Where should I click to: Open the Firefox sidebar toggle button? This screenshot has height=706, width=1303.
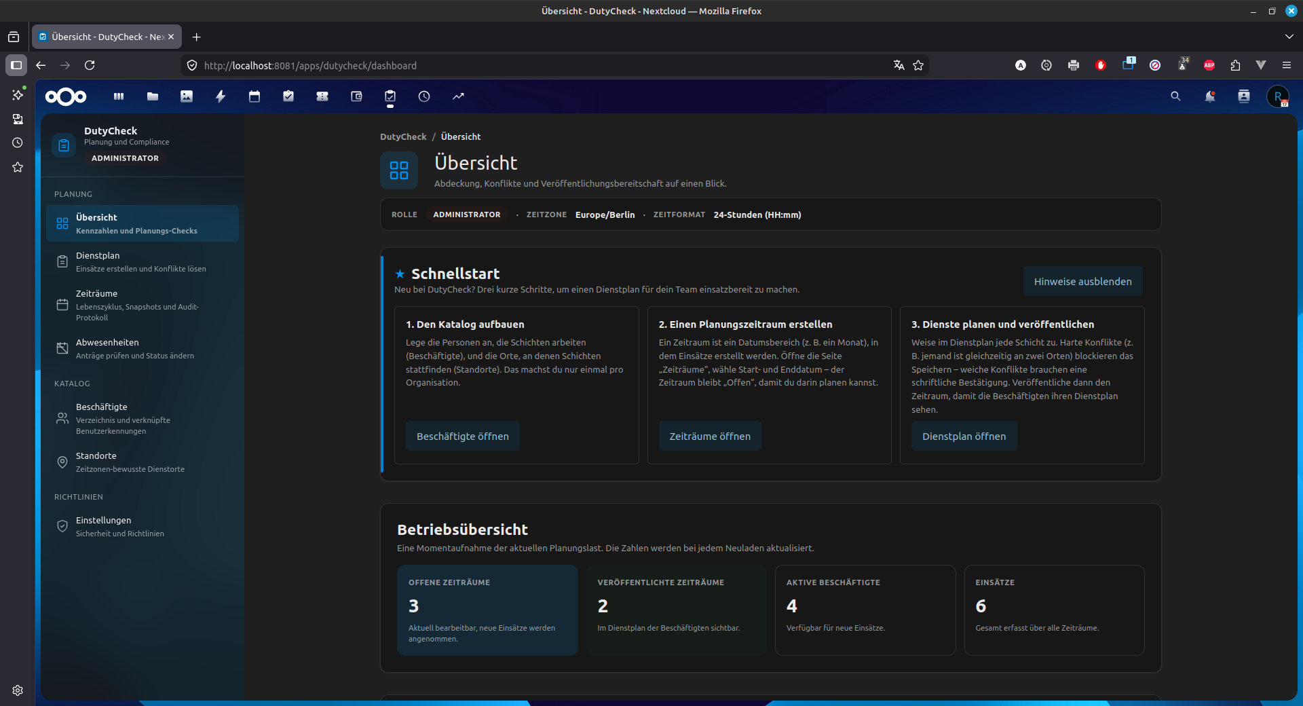click(x=16, y=65)
